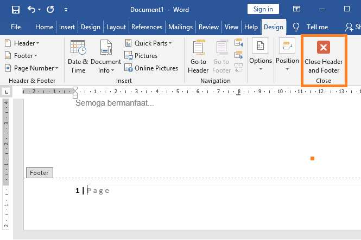Click the Sign in button
361x240 pixels.
tap(263, 9)
